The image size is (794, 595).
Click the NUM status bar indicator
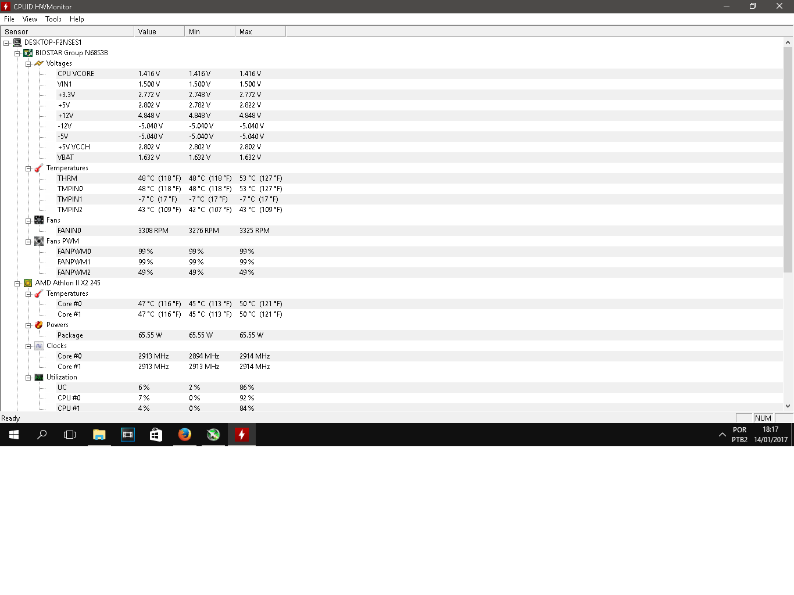(763, 418)
